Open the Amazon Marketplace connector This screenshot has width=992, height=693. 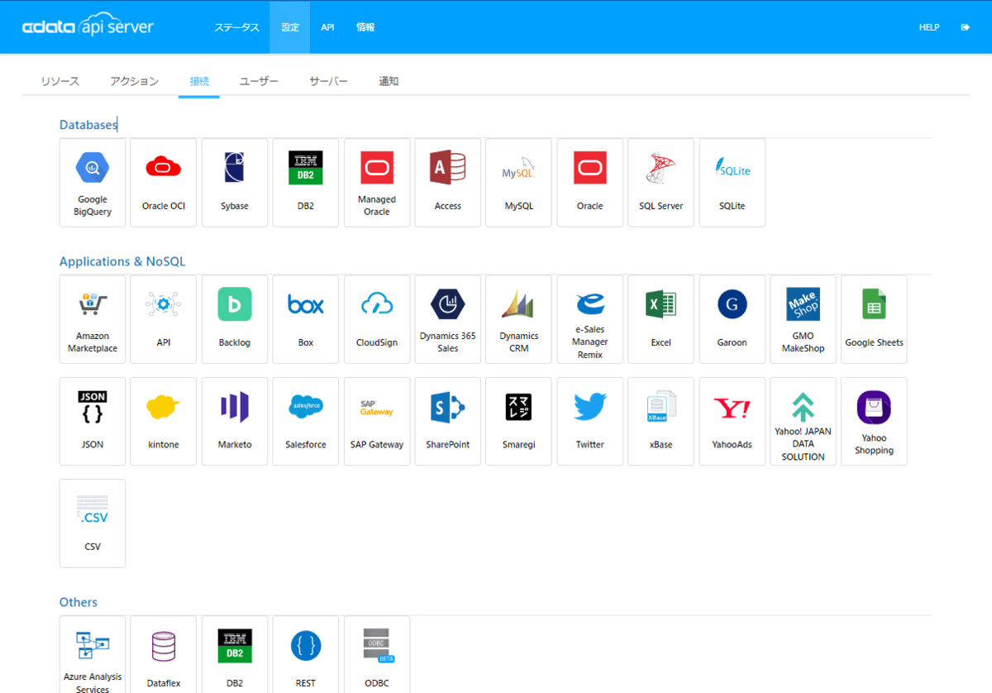coord(93,319)
